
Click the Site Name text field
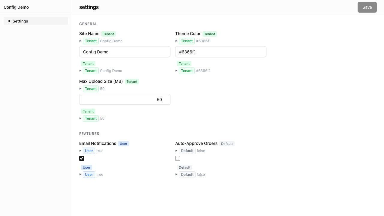click(x=125, y=52)
